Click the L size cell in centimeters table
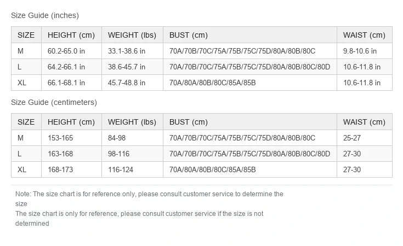 (26, 154)
